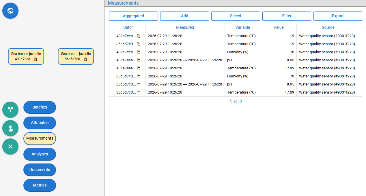Copy batch ID in 431e7eea Temperature 17.09 row
The height and width of the screenshot is (196, 366).
pos(139,68)
